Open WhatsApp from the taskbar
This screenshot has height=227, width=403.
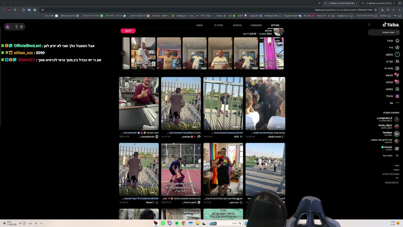(163, 223)
